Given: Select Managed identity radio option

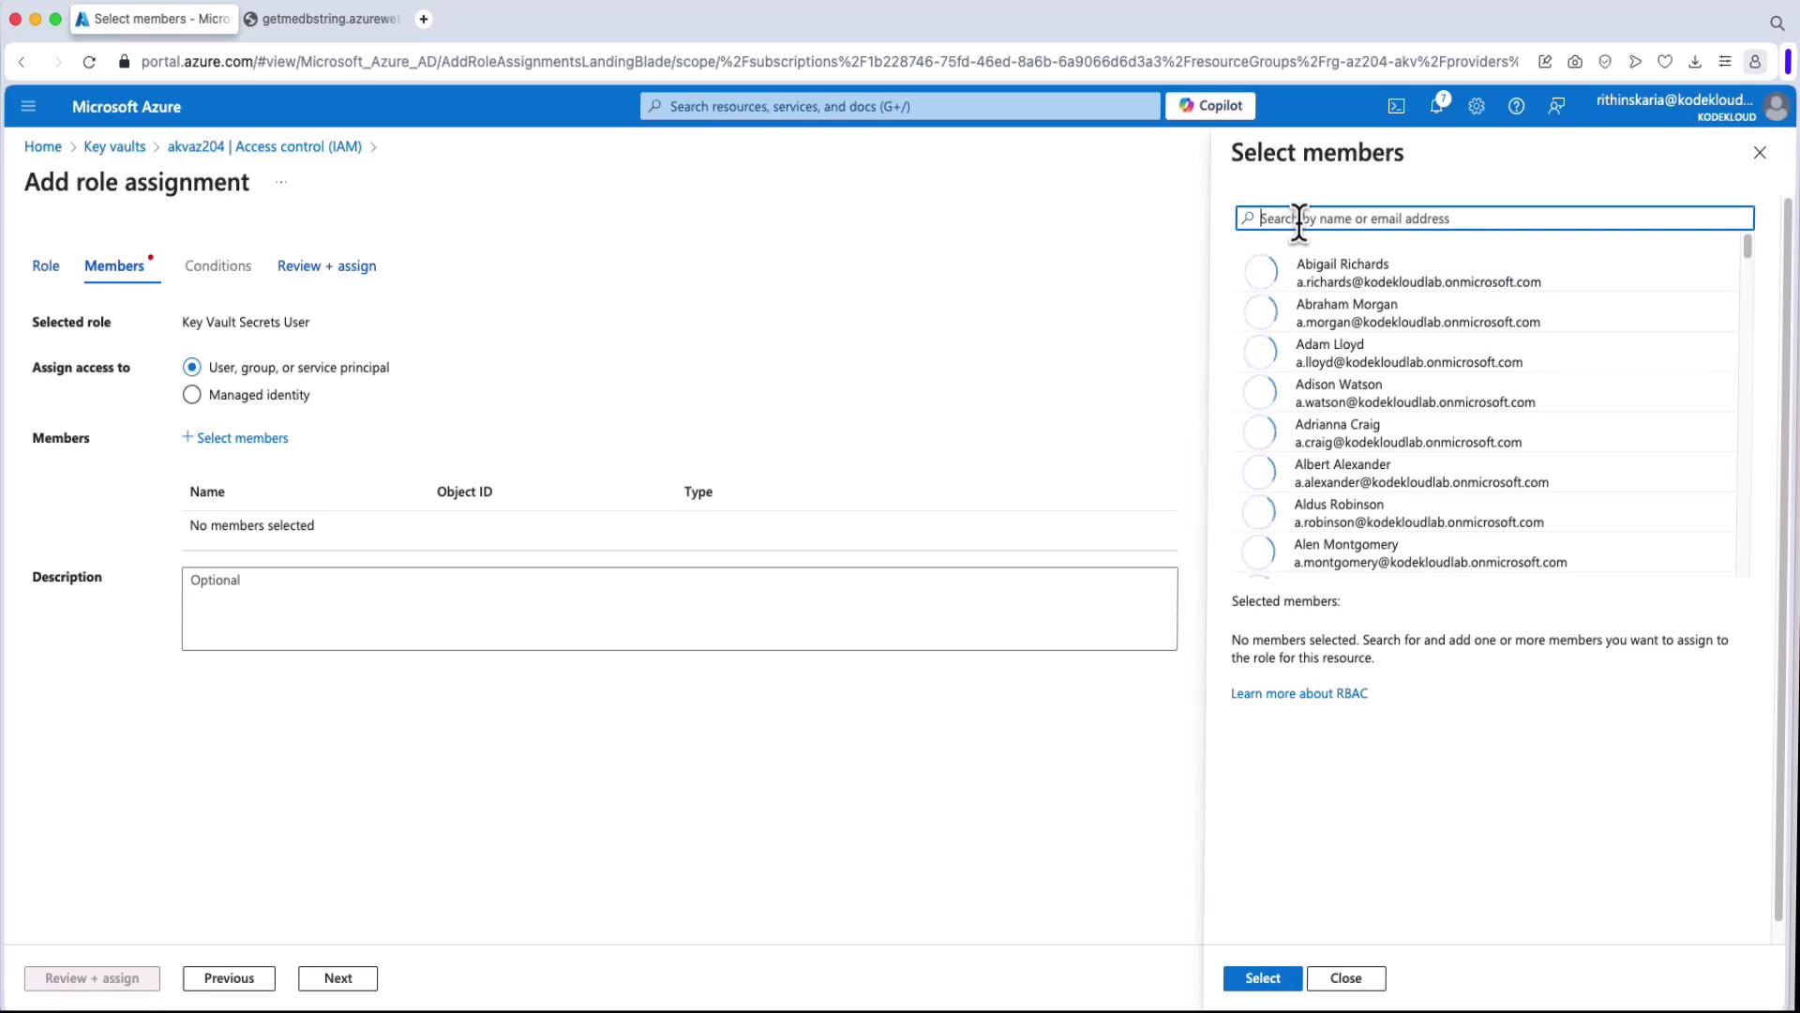Looking at the screenshot, I should pyautogui.click(x=192, y=395).
